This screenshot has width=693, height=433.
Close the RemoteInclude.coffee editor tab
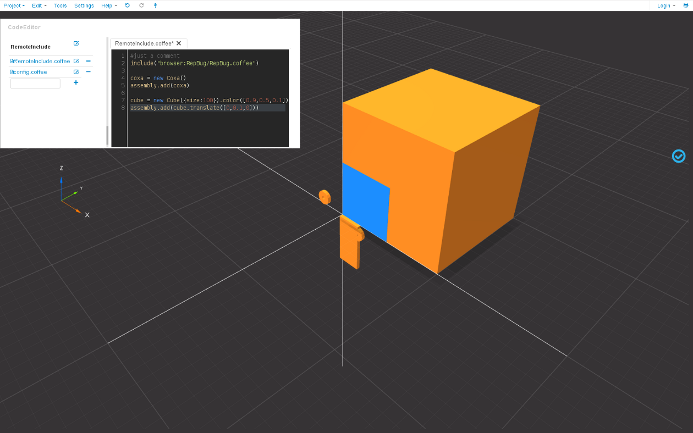click(179, 43)
